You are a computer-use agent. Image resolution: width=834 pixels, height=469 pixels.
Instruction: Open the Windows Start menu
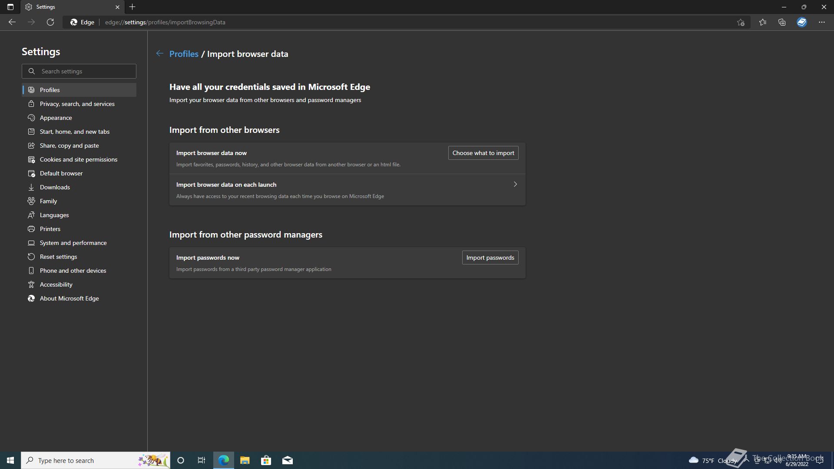point(10,460)
